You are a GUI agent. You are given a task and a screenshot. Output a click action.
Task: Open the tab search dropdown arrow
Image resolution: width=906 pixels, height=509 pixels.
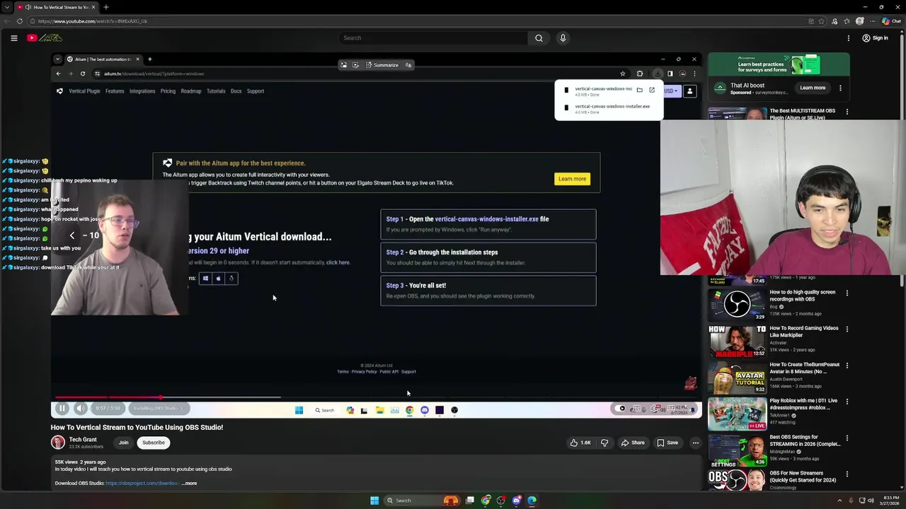(x=6, y=7)
